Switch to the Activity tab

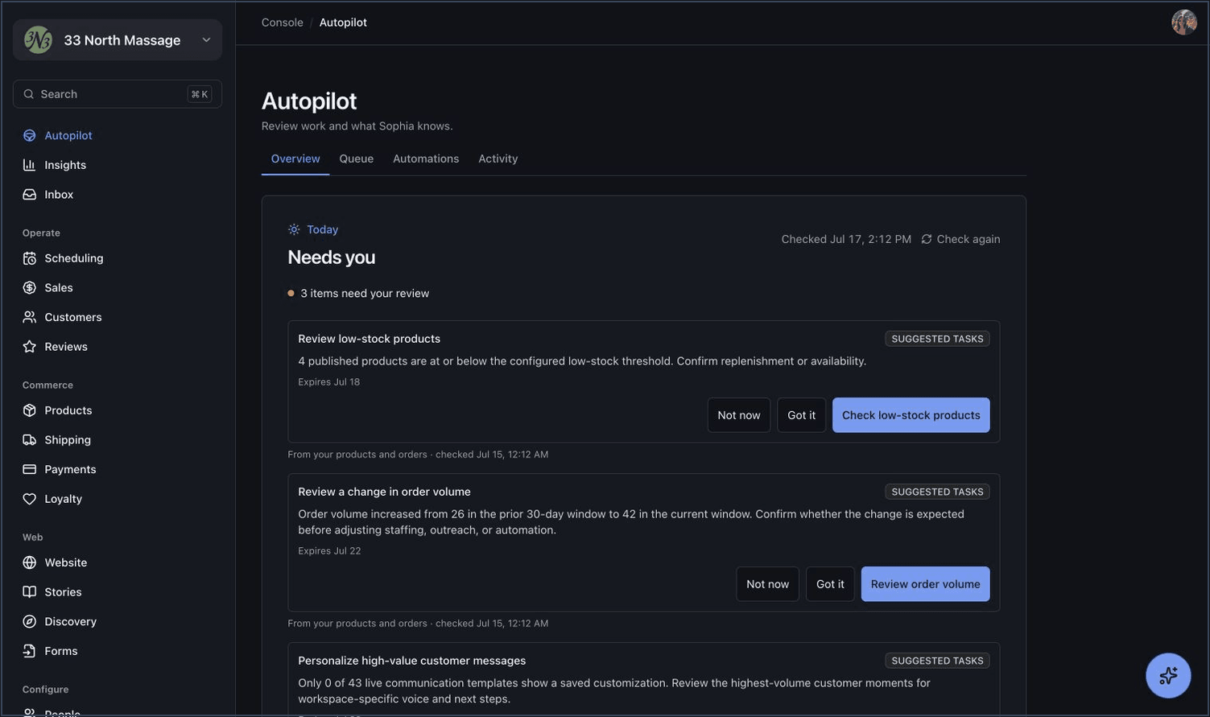click(498, 159)
